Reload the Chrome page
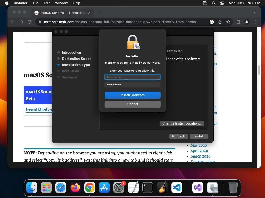Viewport: 265px width, 198px height. coord(30,22)
